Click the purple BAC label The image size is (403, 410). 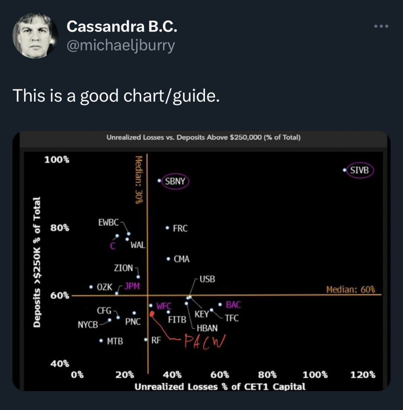[233, 305]
